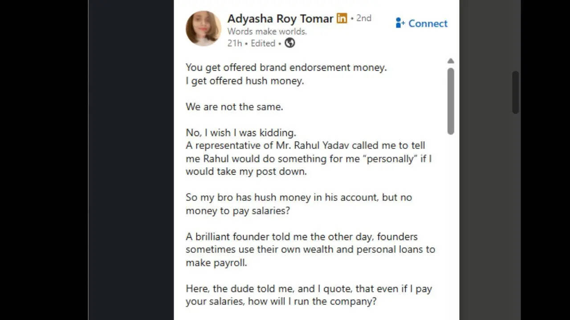This screenshot has height=320, width=570.
Task: Click the person-plus icon beside Connect
Action: click(400, 23)
